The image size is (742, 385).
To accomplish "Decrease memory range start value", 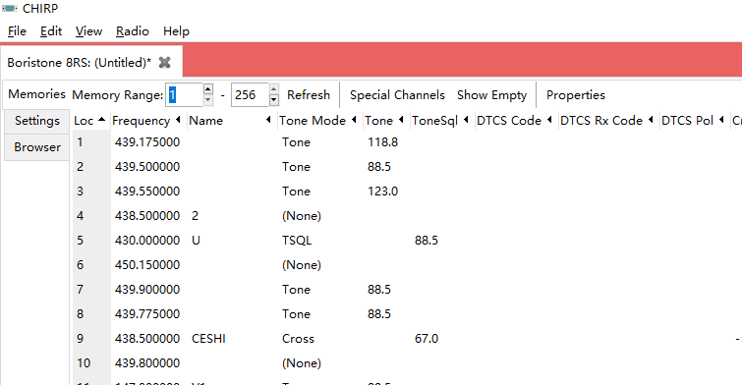I will tap(207, 100).
